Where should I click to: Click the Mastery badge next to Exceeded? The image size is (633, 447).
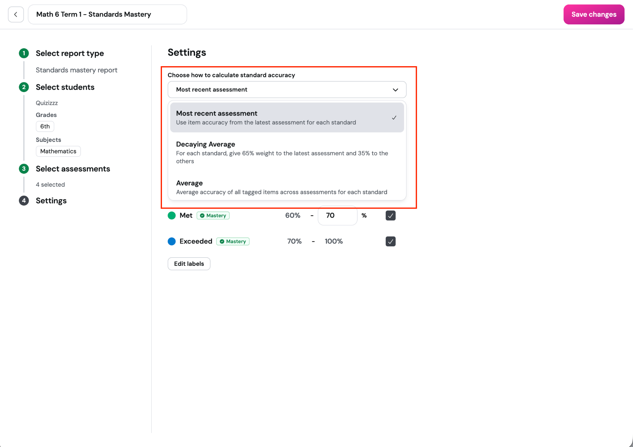(x=233, y=241)
